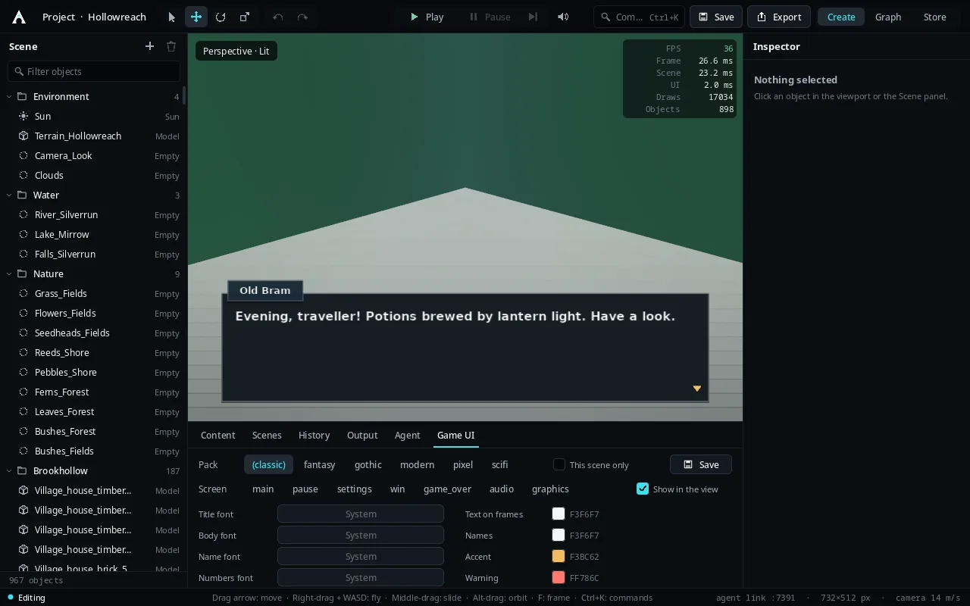Collapse the Water group chevron
The image size is (970, 606).
9,195
